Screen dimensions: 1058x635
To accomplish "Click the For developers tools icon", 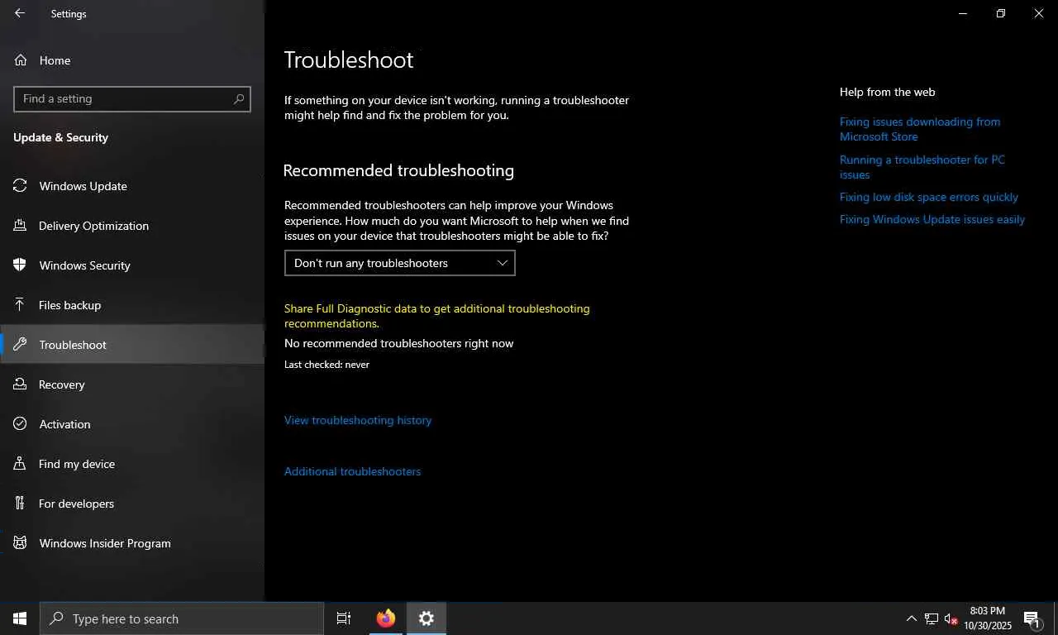I will coord(21,504).
